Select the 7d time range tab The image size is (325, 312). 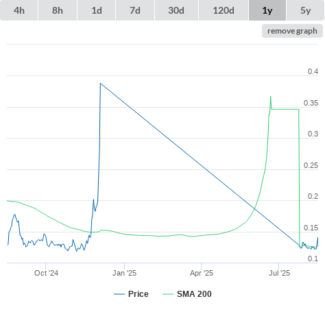(x=135, y=10)
